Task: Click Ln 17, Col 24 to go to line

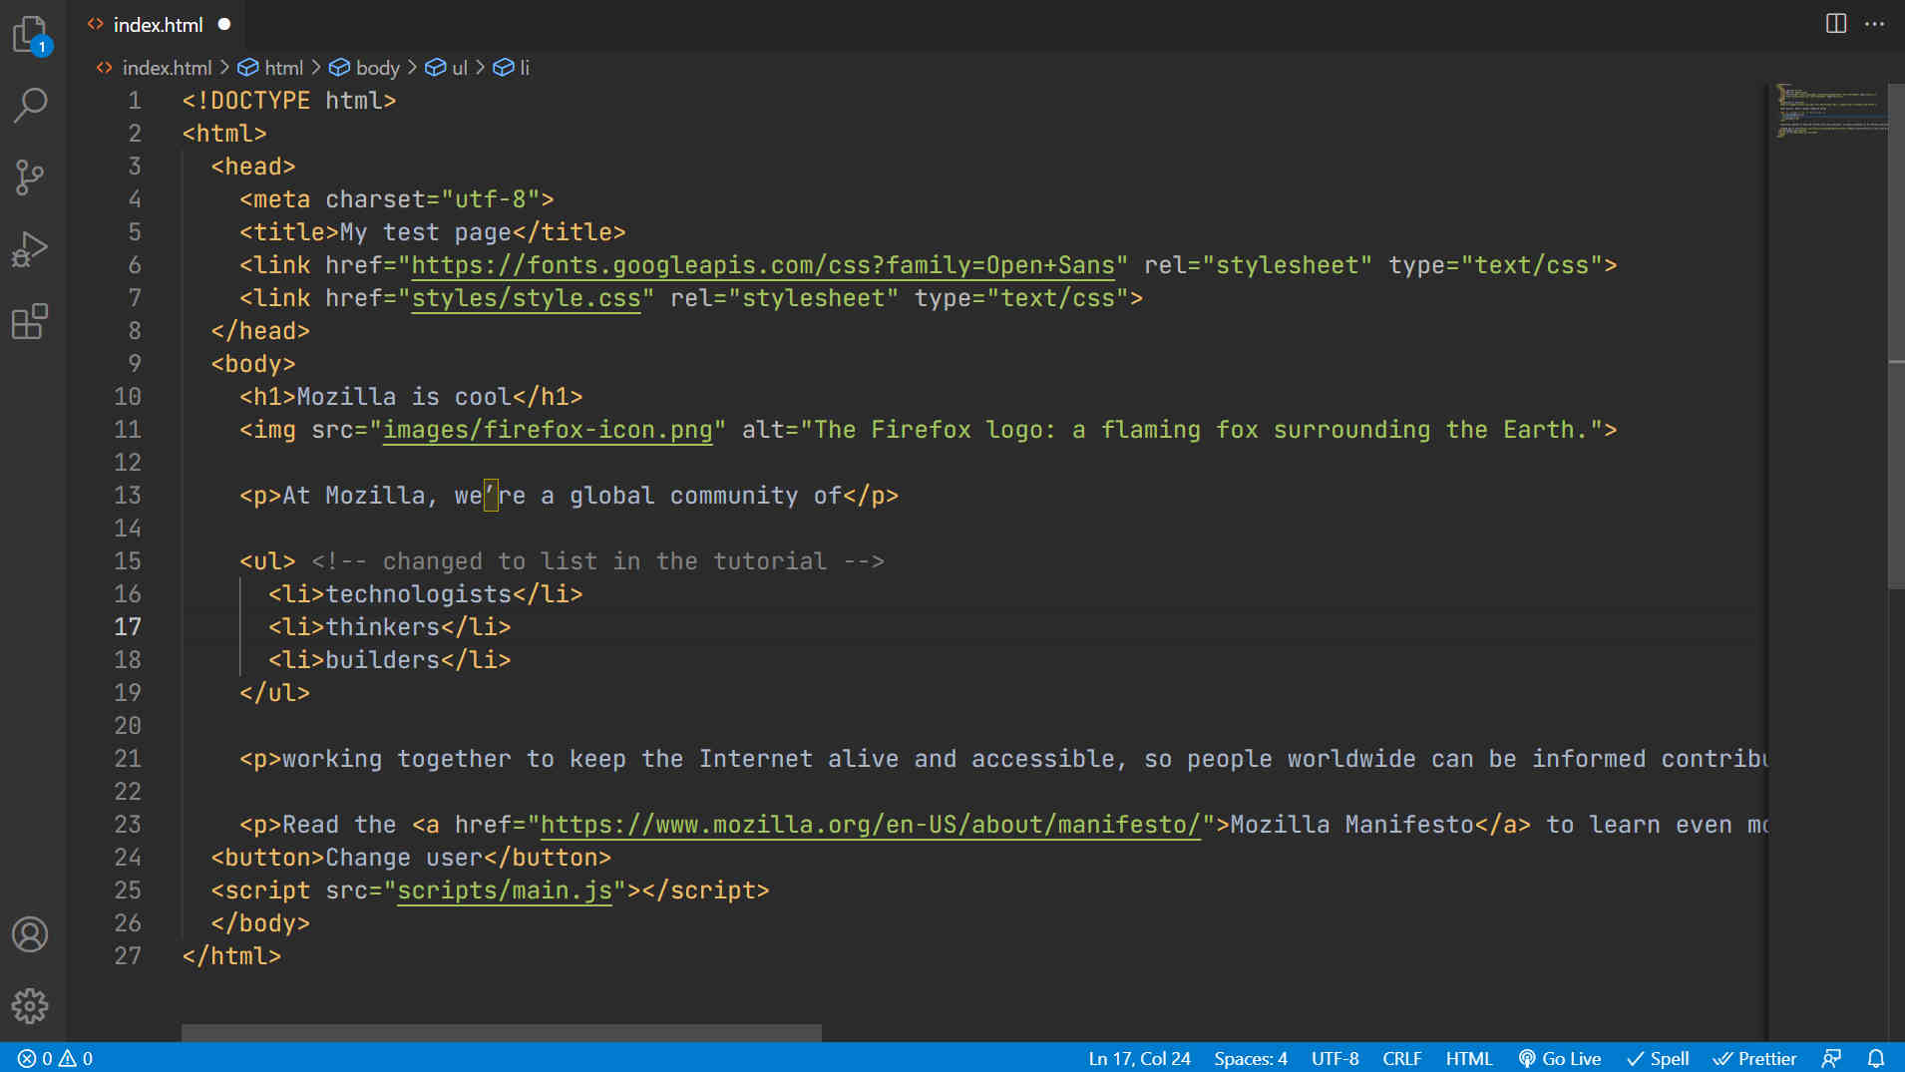Action: tap(1138, 1058)
